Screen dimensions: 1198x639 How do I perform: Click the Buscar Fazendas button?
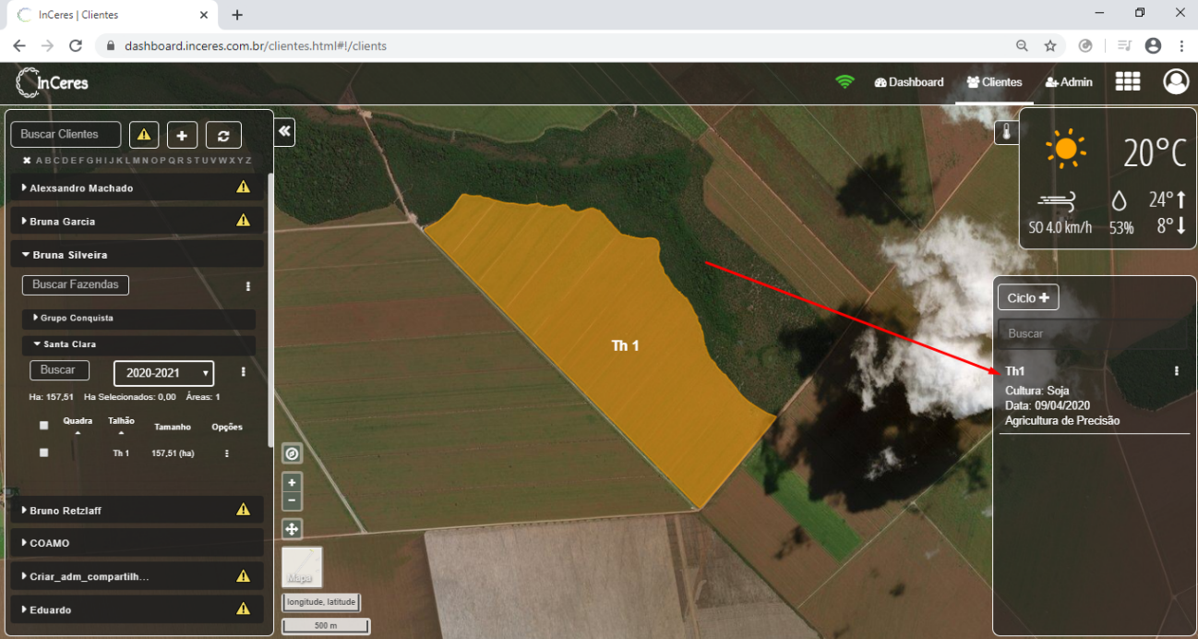pos(76,284)
